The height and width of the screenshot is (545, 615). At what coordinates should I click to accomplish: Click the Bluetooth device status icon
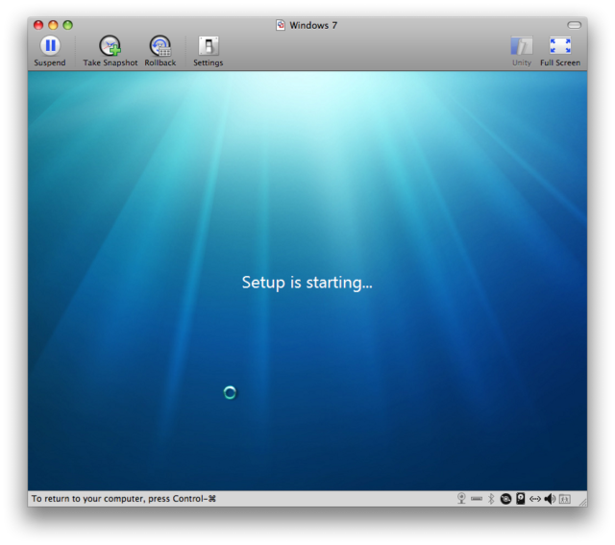point(491,498)
